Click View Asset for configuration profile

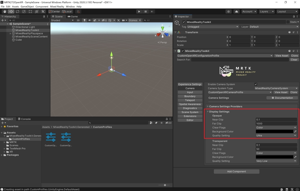click(x=282, y=56)
